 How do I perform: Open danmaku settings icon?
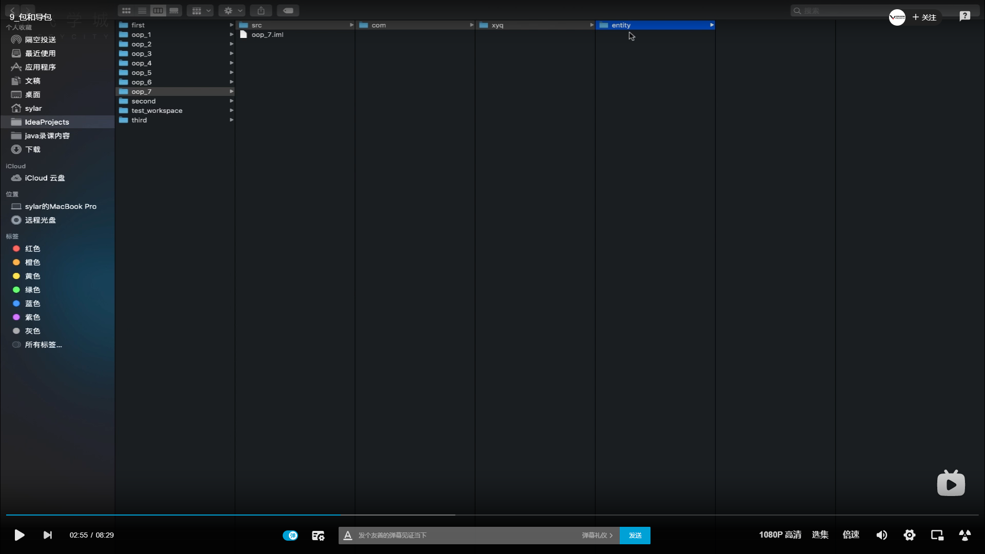pos(318,536)
